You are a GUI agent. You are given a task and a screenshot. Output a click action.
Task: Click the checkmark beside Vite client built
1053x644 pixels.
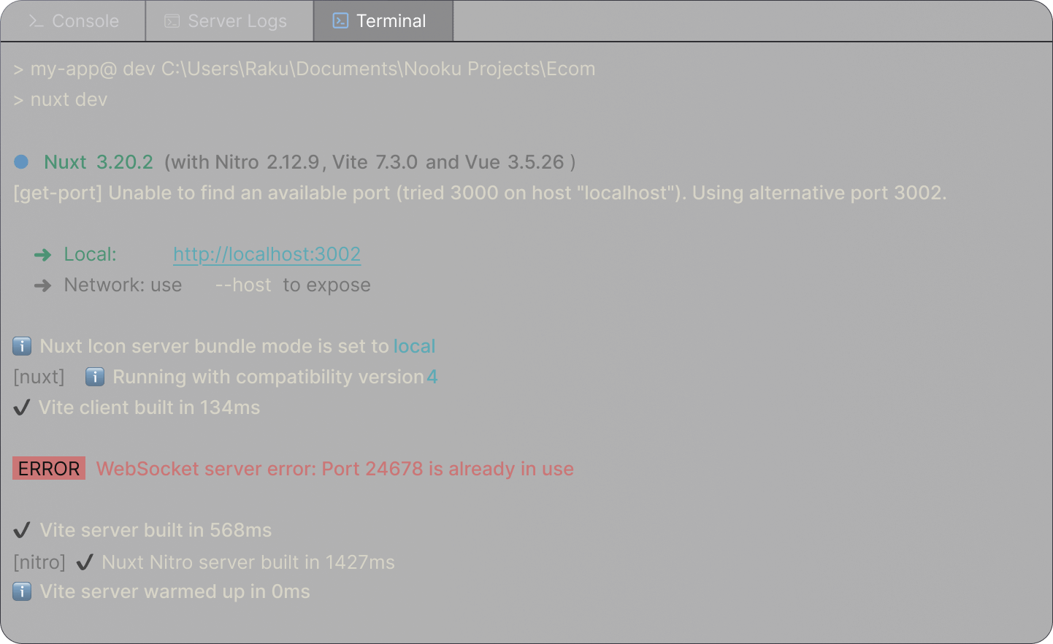(x=22, y=407)
